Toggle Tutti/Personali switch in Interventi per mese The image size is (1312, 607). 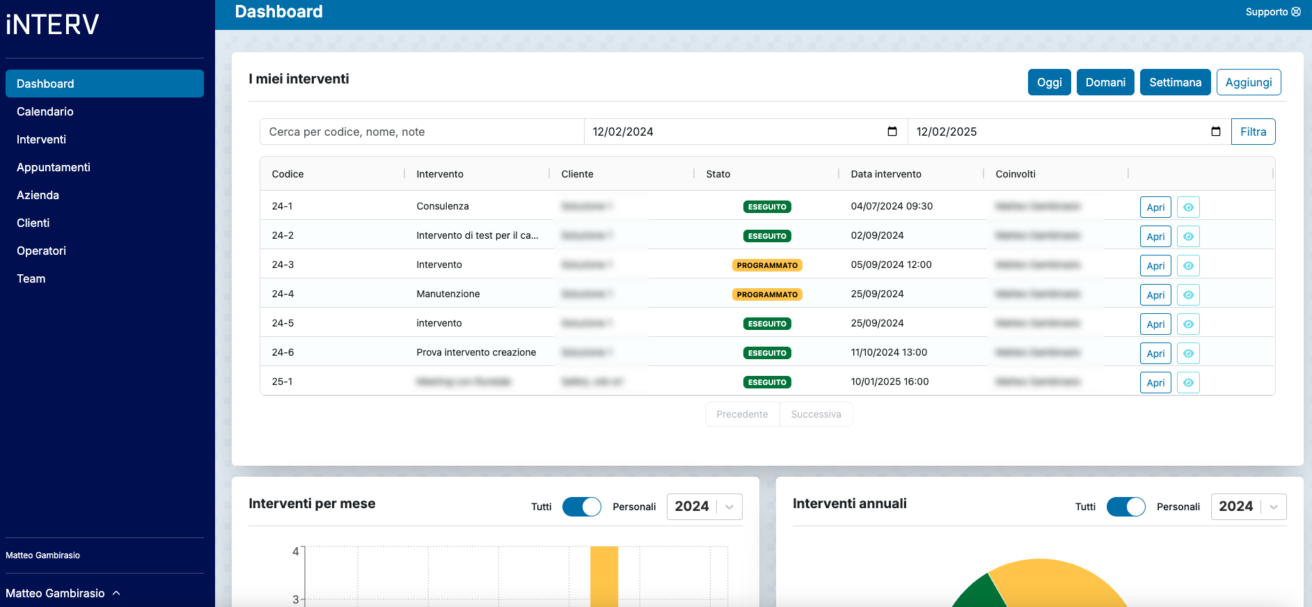coord(582,507)
